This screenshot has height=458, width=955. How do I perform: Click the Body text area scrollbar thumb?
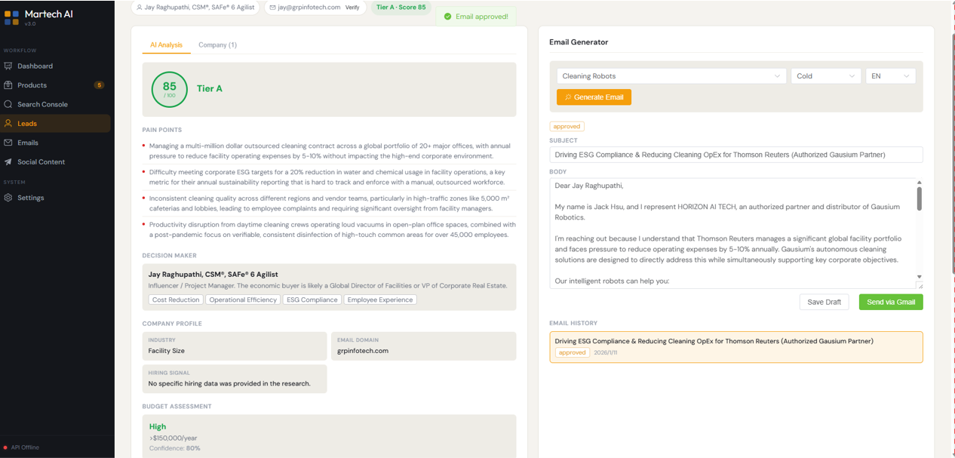(919, 198)
